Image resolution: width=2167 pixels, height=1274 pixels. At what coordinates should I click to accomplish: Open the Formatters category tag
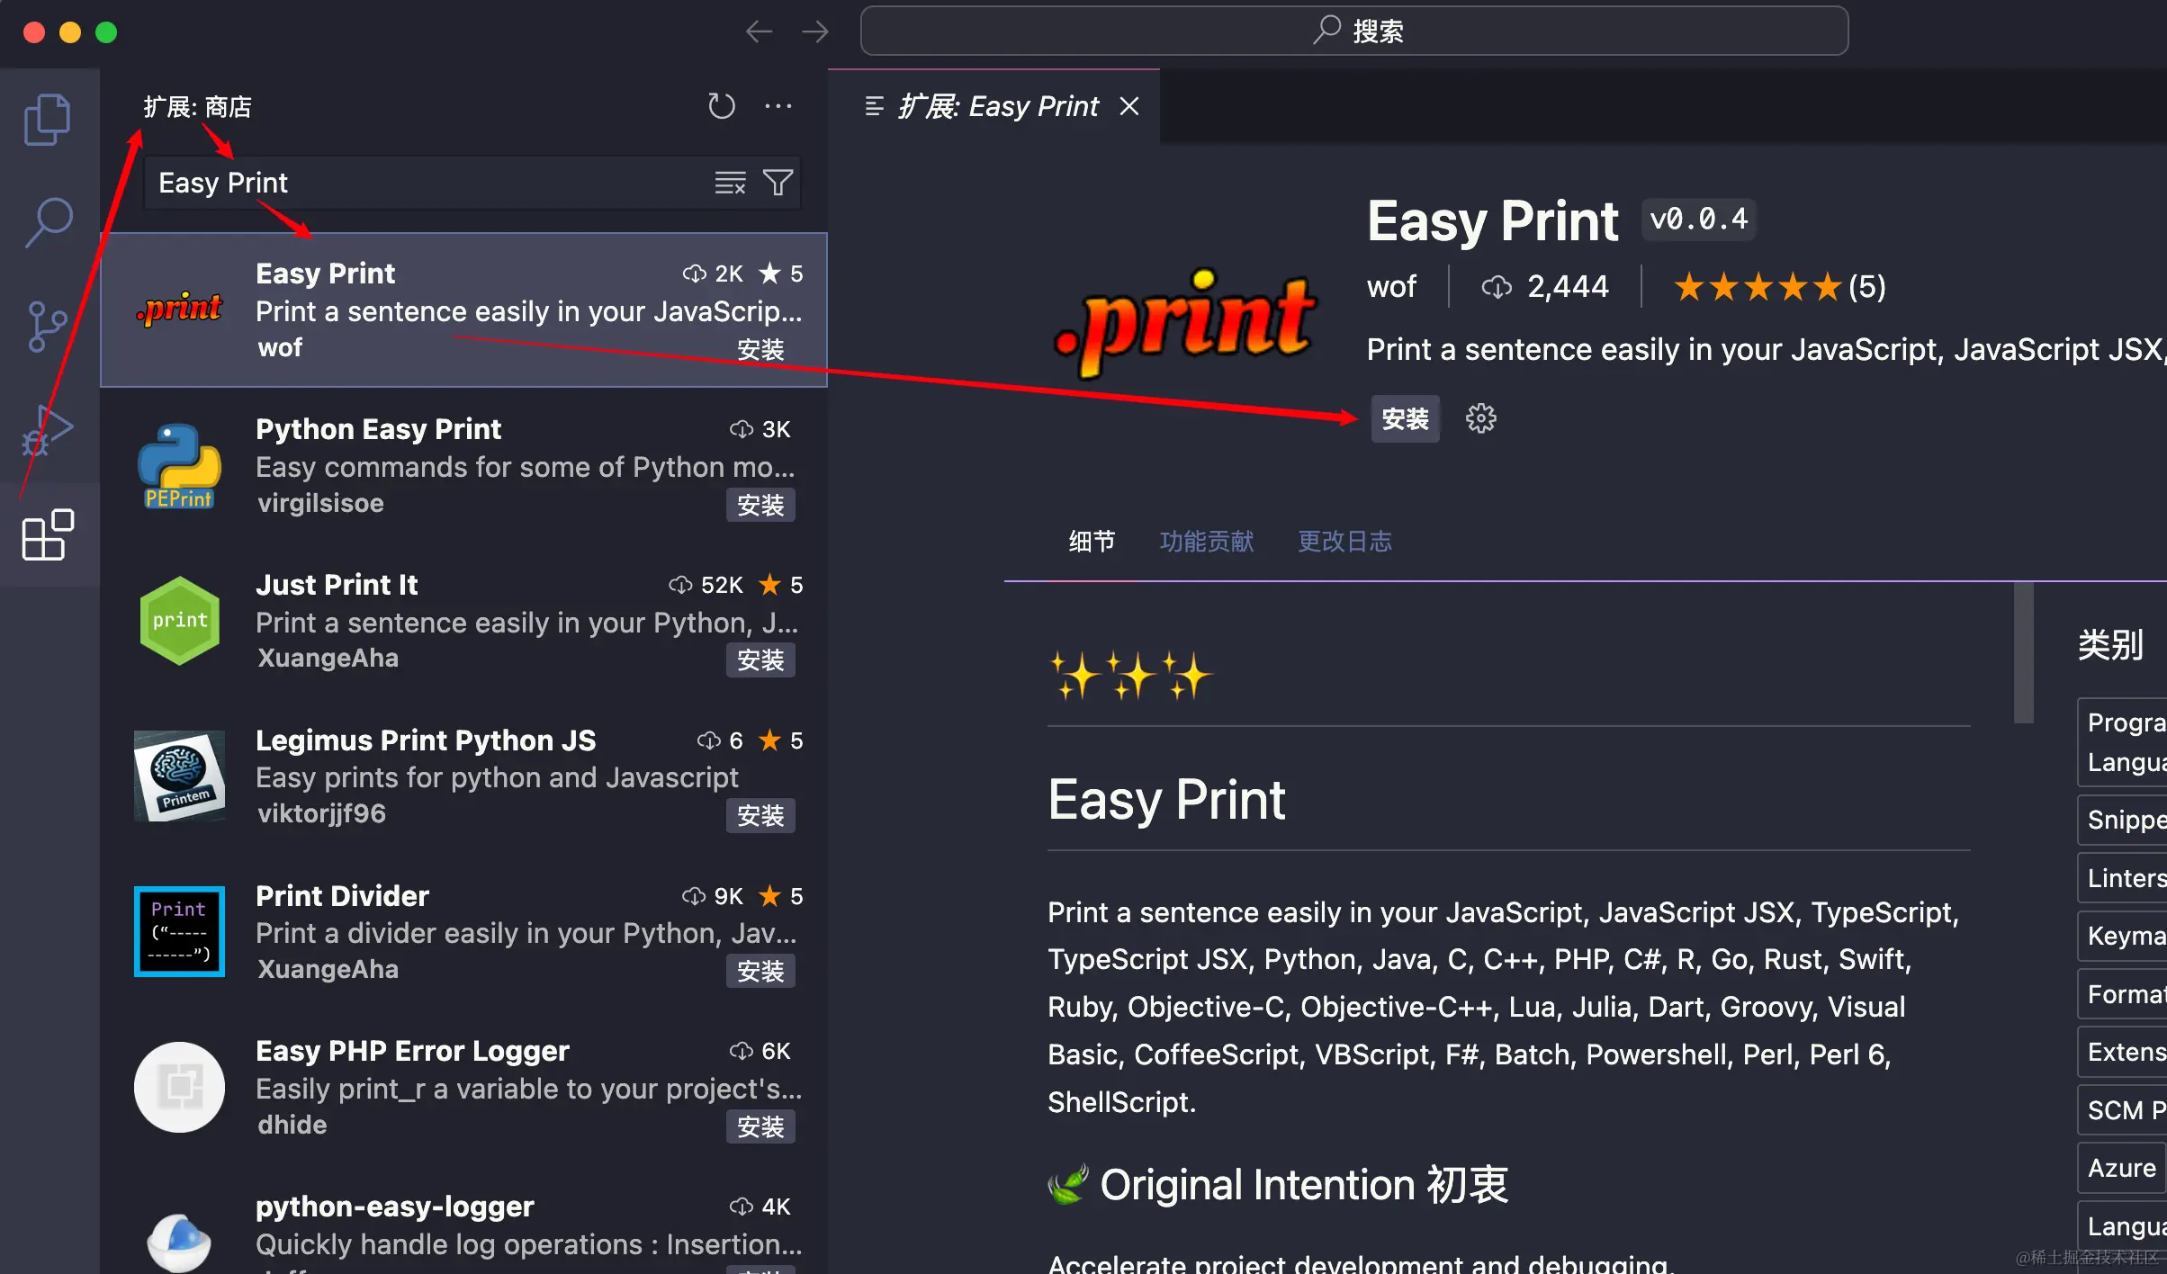click(2124, 994)
